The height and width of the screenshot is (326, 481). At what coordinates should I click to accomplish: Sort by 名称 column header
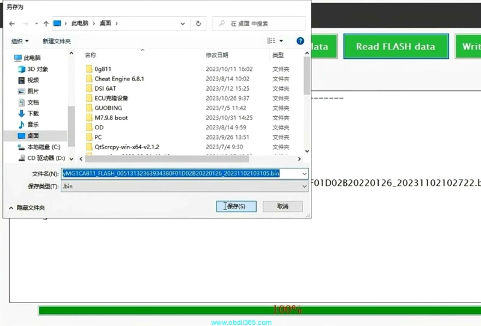click(x=91, y=55)
